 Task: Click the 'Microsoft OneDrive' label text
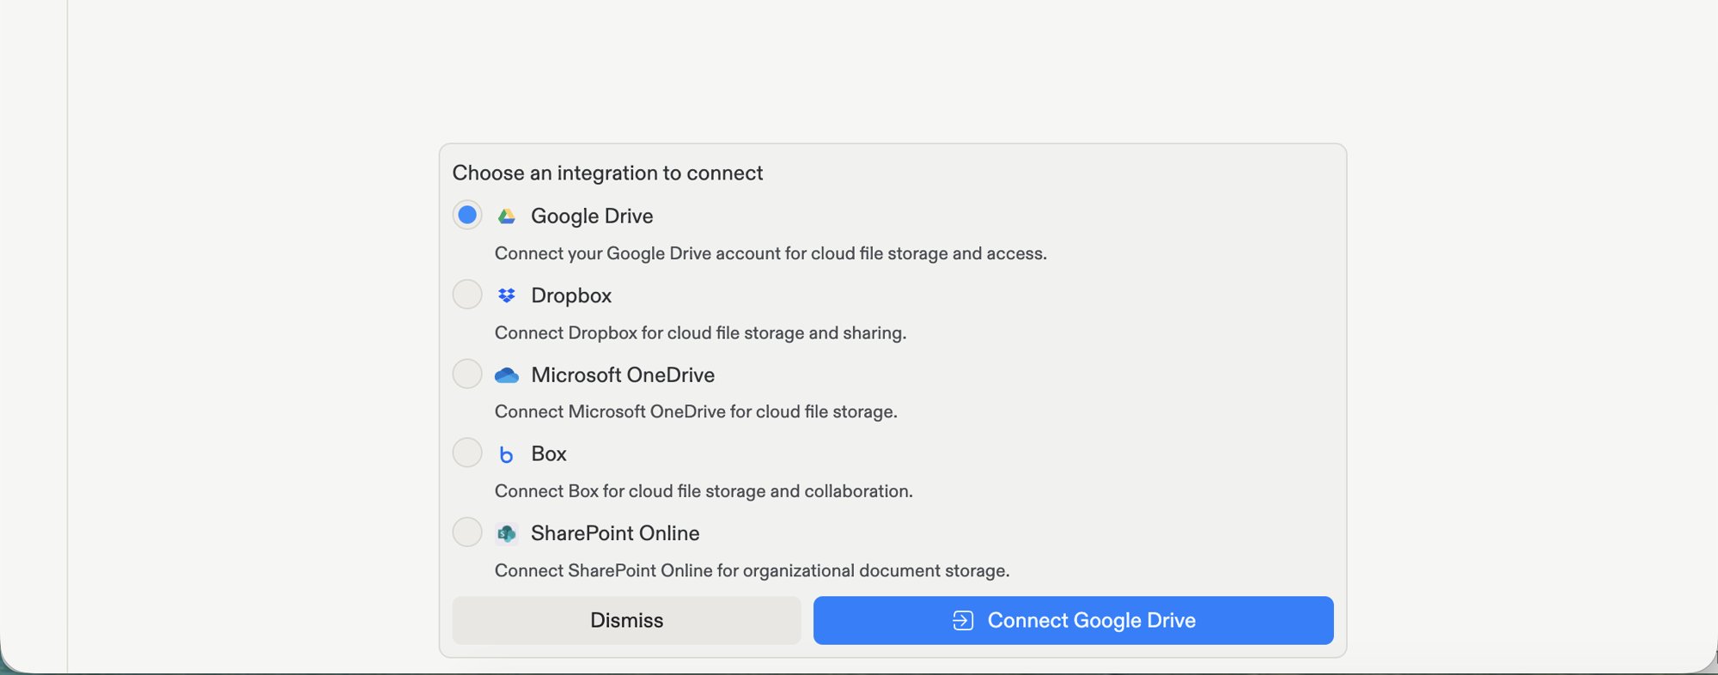click(x=623, y=375)
